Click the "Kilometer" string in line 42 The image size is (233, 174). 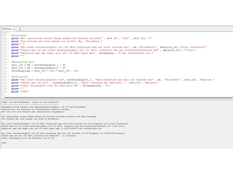[172, 80]
